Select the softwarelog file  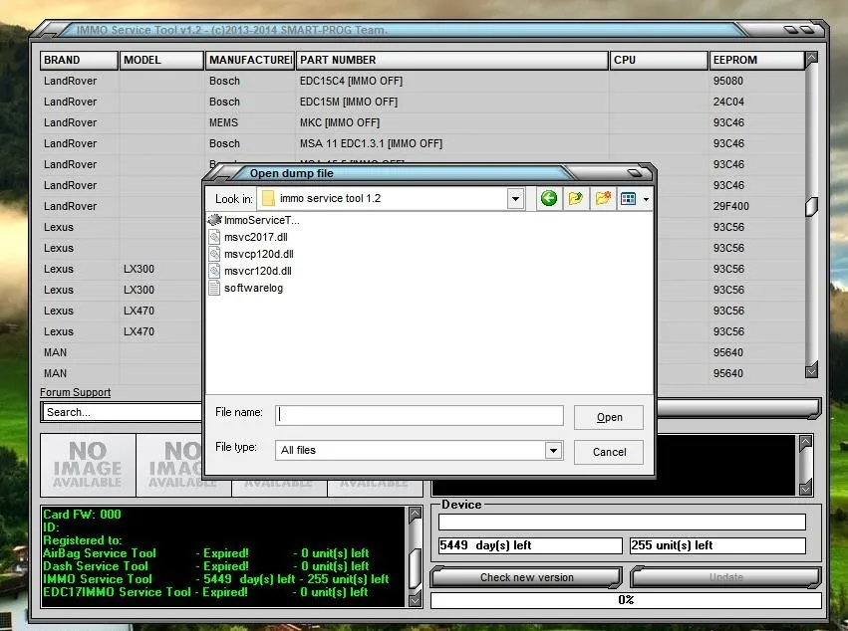(246, 288)
